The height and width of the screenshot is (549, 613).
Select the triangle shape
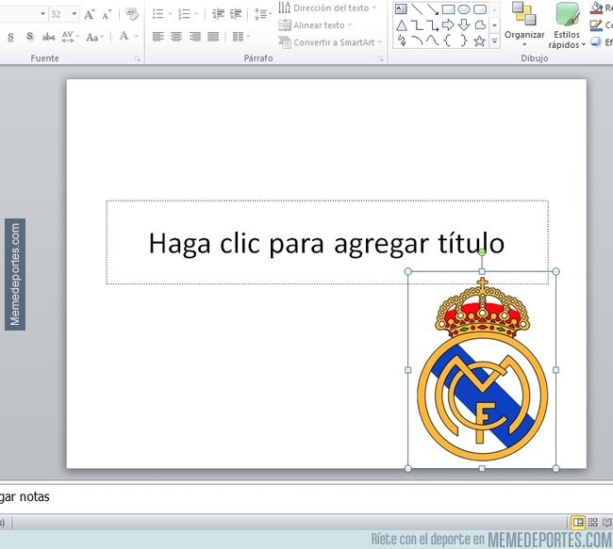coord(401,25)
